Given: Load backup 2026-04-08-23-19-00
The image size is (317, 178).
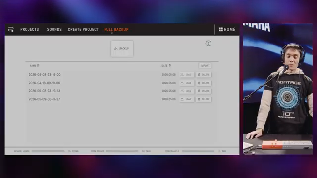Looking at the screenshot, I should click(187, 75).
